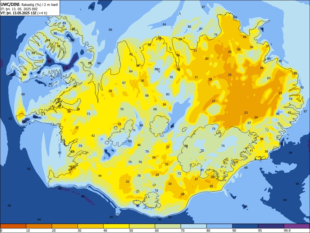Click the 'UWC/DINI' title text
Screen dimensions: 310x233
pyautogui.click(x=10, y=5)
